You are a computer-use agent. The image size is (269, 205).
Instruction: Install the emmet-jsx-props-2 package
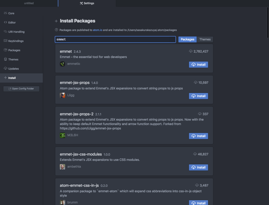coord(199,136)
